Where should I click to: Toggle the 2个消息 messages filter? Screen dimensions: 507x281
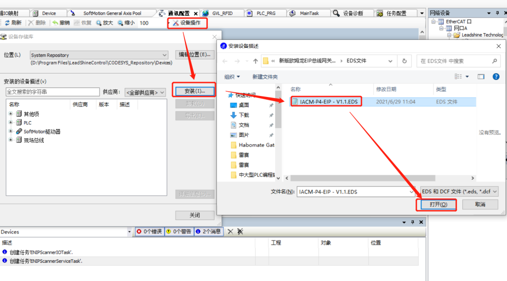tap(211, 231)
